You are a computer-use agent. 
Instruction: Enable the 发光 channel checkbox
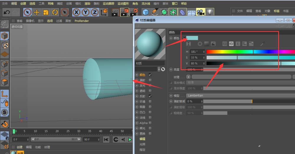click(x=150, y=86)
